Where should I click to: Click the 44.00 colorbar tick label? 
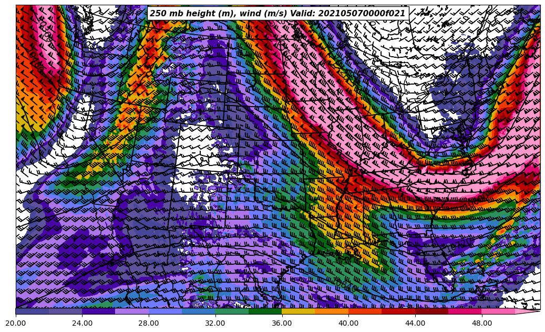pos(415,323)
